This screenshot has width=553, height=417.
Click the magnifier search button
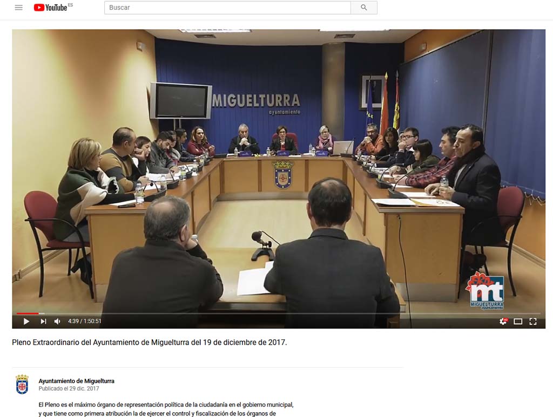click(x=364, y=8)
